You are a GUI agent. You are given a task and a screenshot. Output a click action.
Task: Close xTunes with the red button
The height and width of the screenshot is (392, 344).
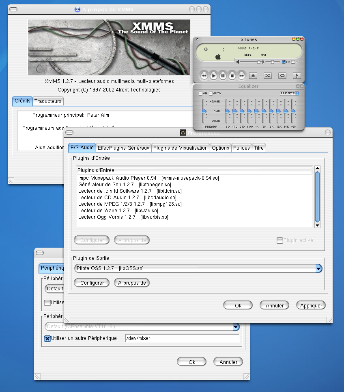pyautogui.click(x=301, y=39)
